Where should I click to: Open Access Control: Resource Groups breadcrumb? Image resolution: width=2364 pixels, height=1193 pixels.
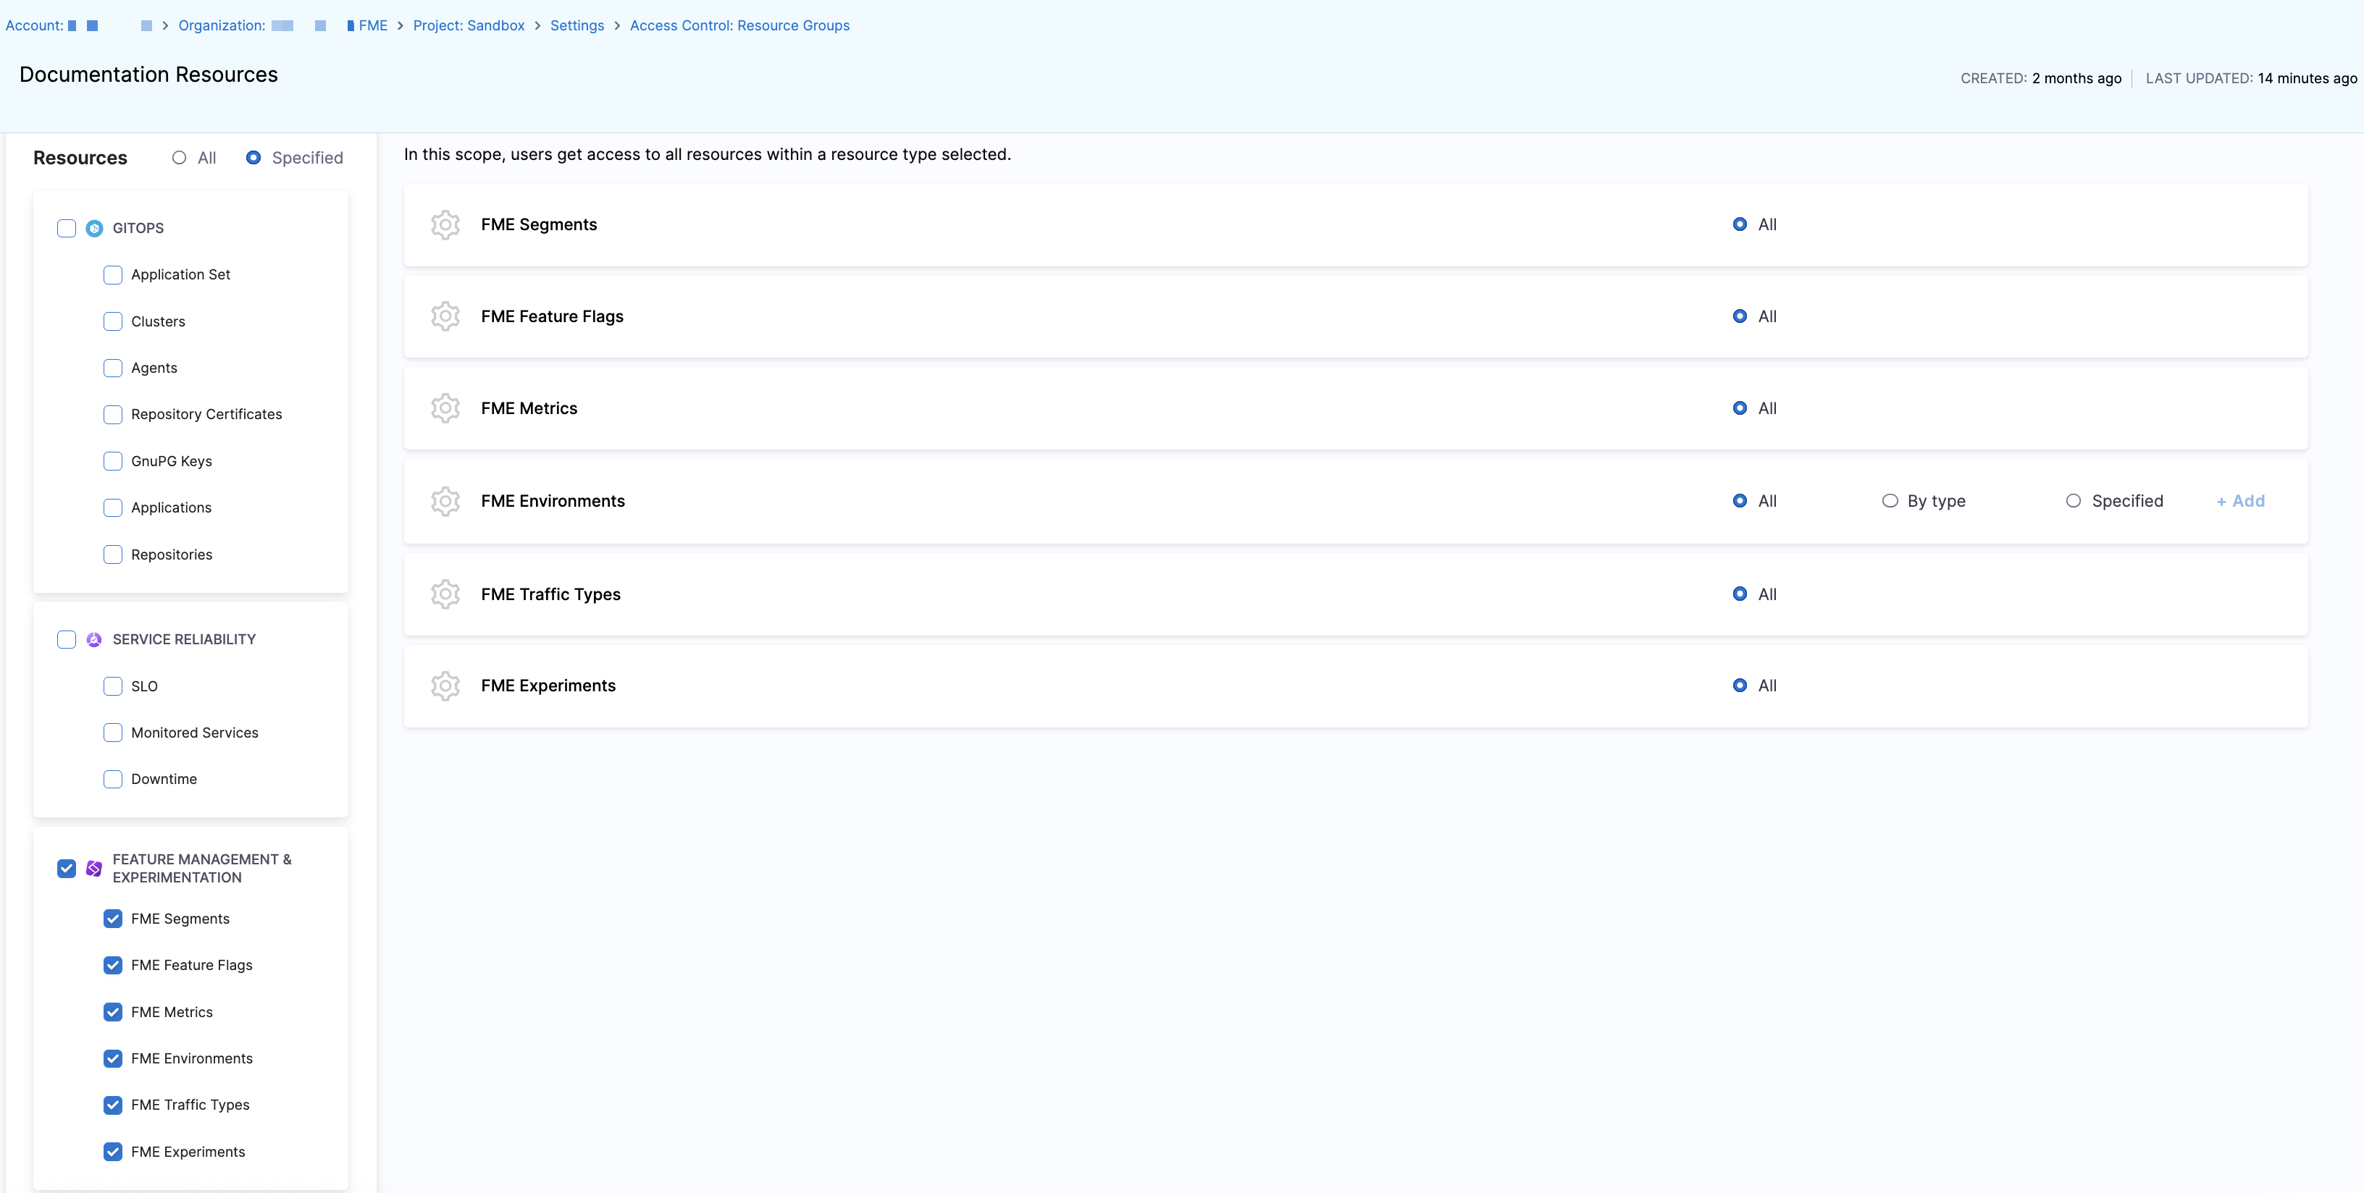tap(739, 25)
